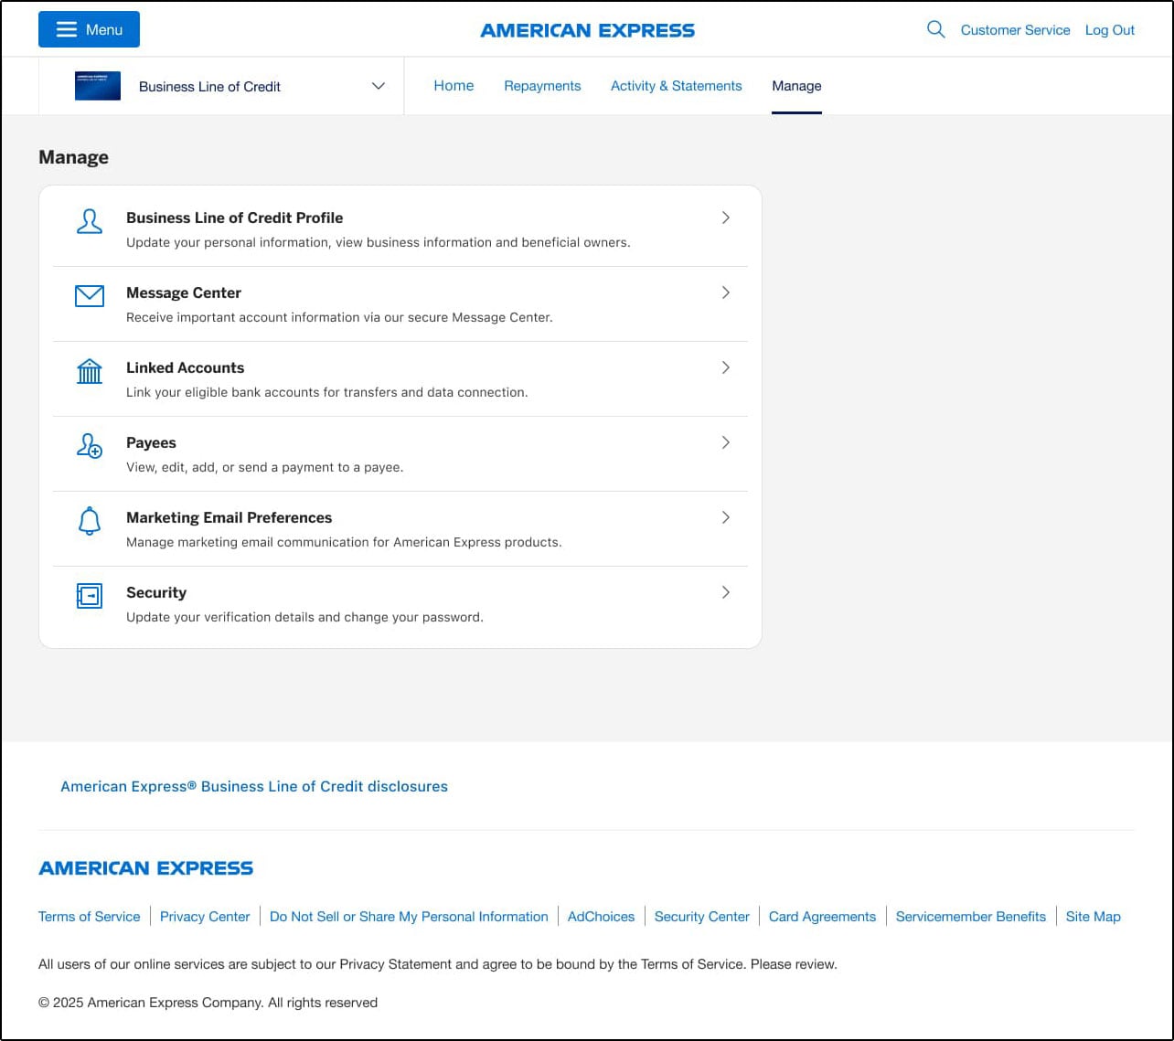Open Marketing Email Preferences row chevron

coord(726,517)
